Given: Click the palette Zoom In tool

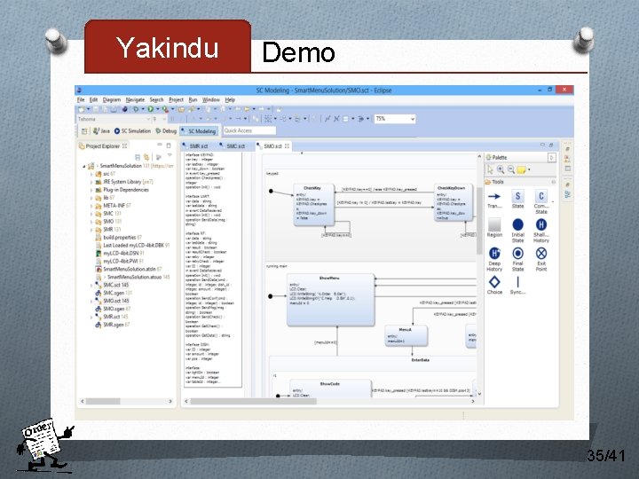Looking at the screenshot, I should pyautogui.click(x=501, y=169).
